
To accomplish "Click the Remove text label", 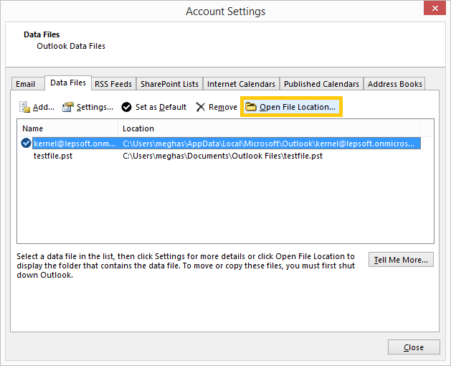I will click(223, 107).
